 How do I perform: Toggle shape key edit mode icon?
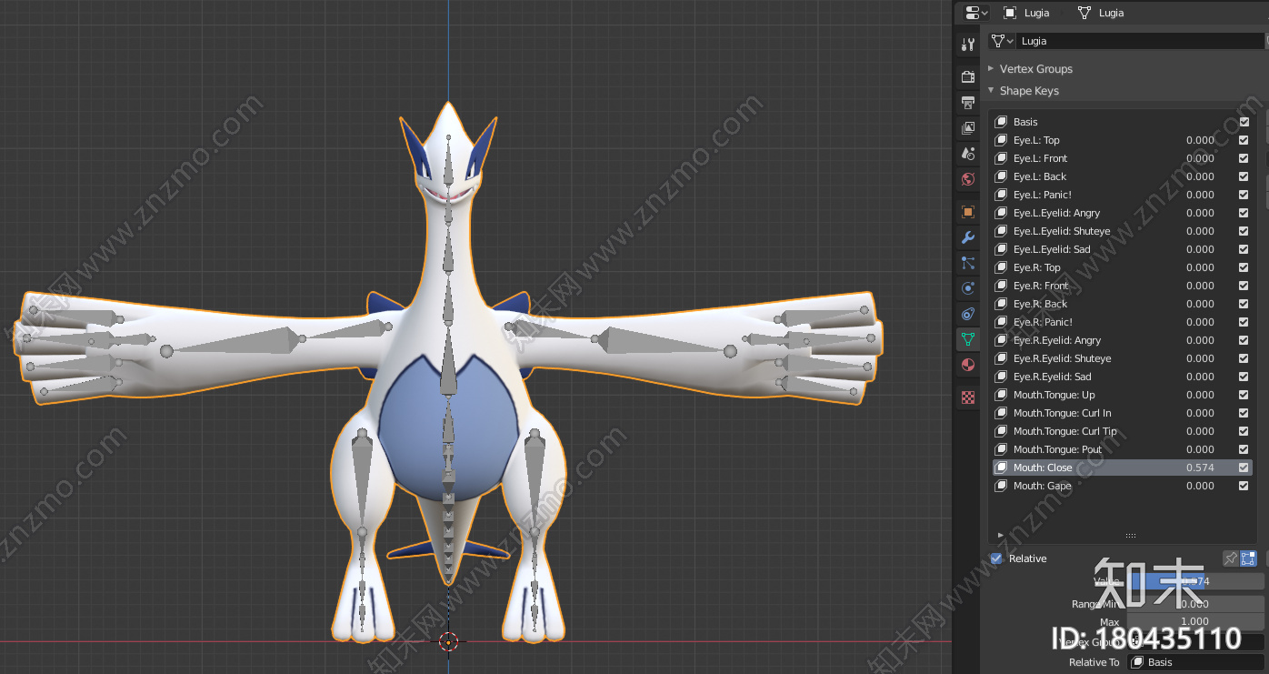1248,558
